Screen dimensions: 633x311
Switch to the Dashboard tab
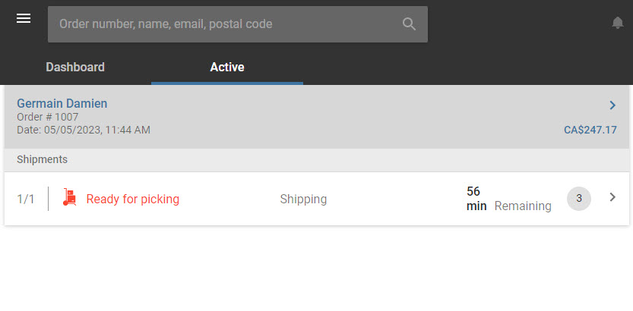tap(75, 67)
